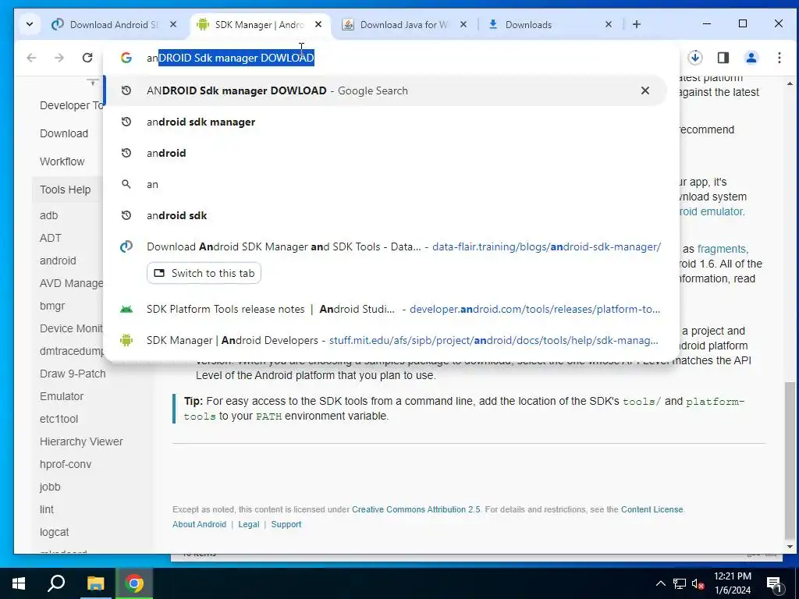The width and height of the screenshot is (799, 599).
Task: Click Chrome icon in taskbar
Action: pyautogui.click(x=134, y=583)
